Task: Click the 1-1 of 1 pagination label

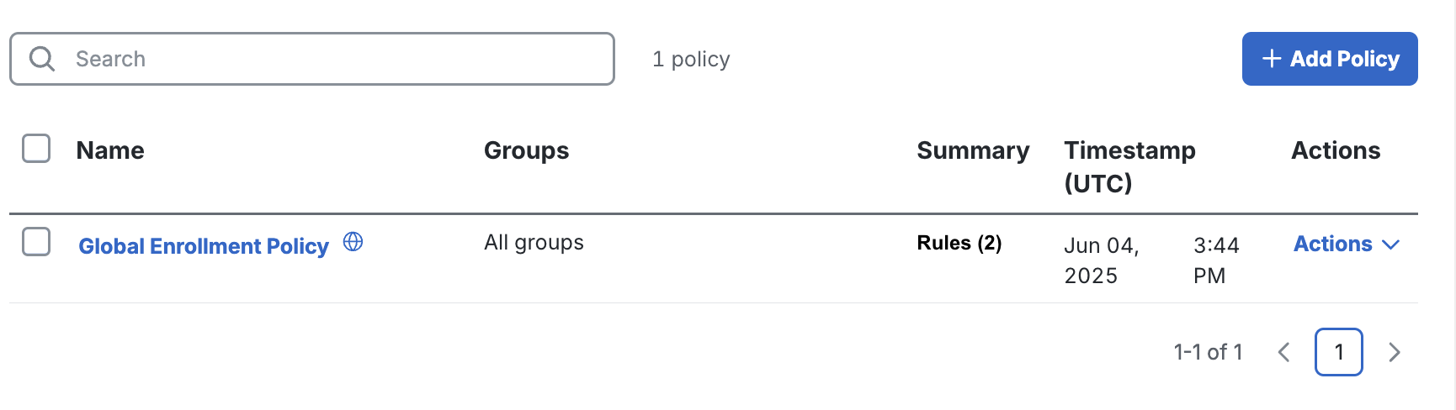Action: click(1208, 352)
